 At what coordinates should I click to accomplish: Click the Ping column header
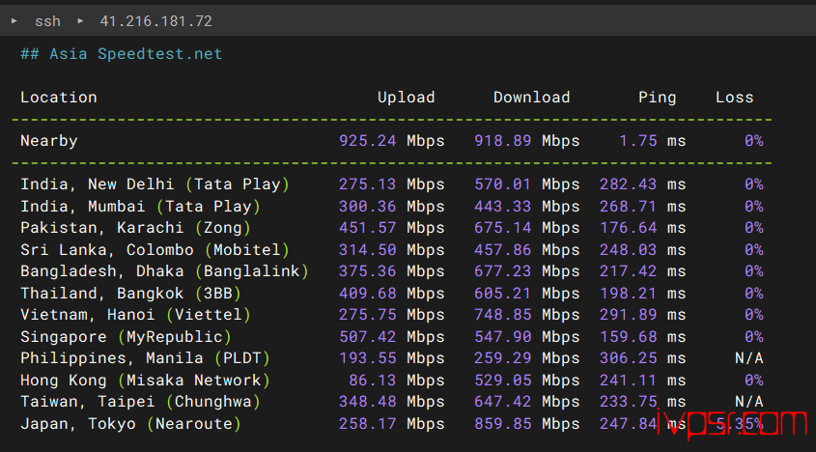tap(657, 98)
